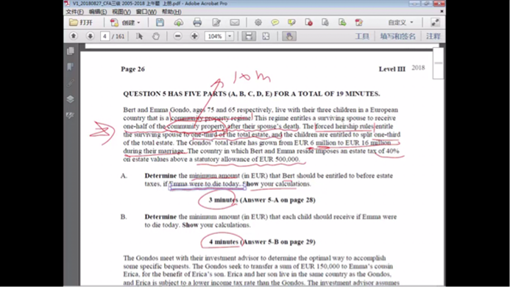Open the 视图(V) menu
This screenshot has height=287, width=510.
121,12
